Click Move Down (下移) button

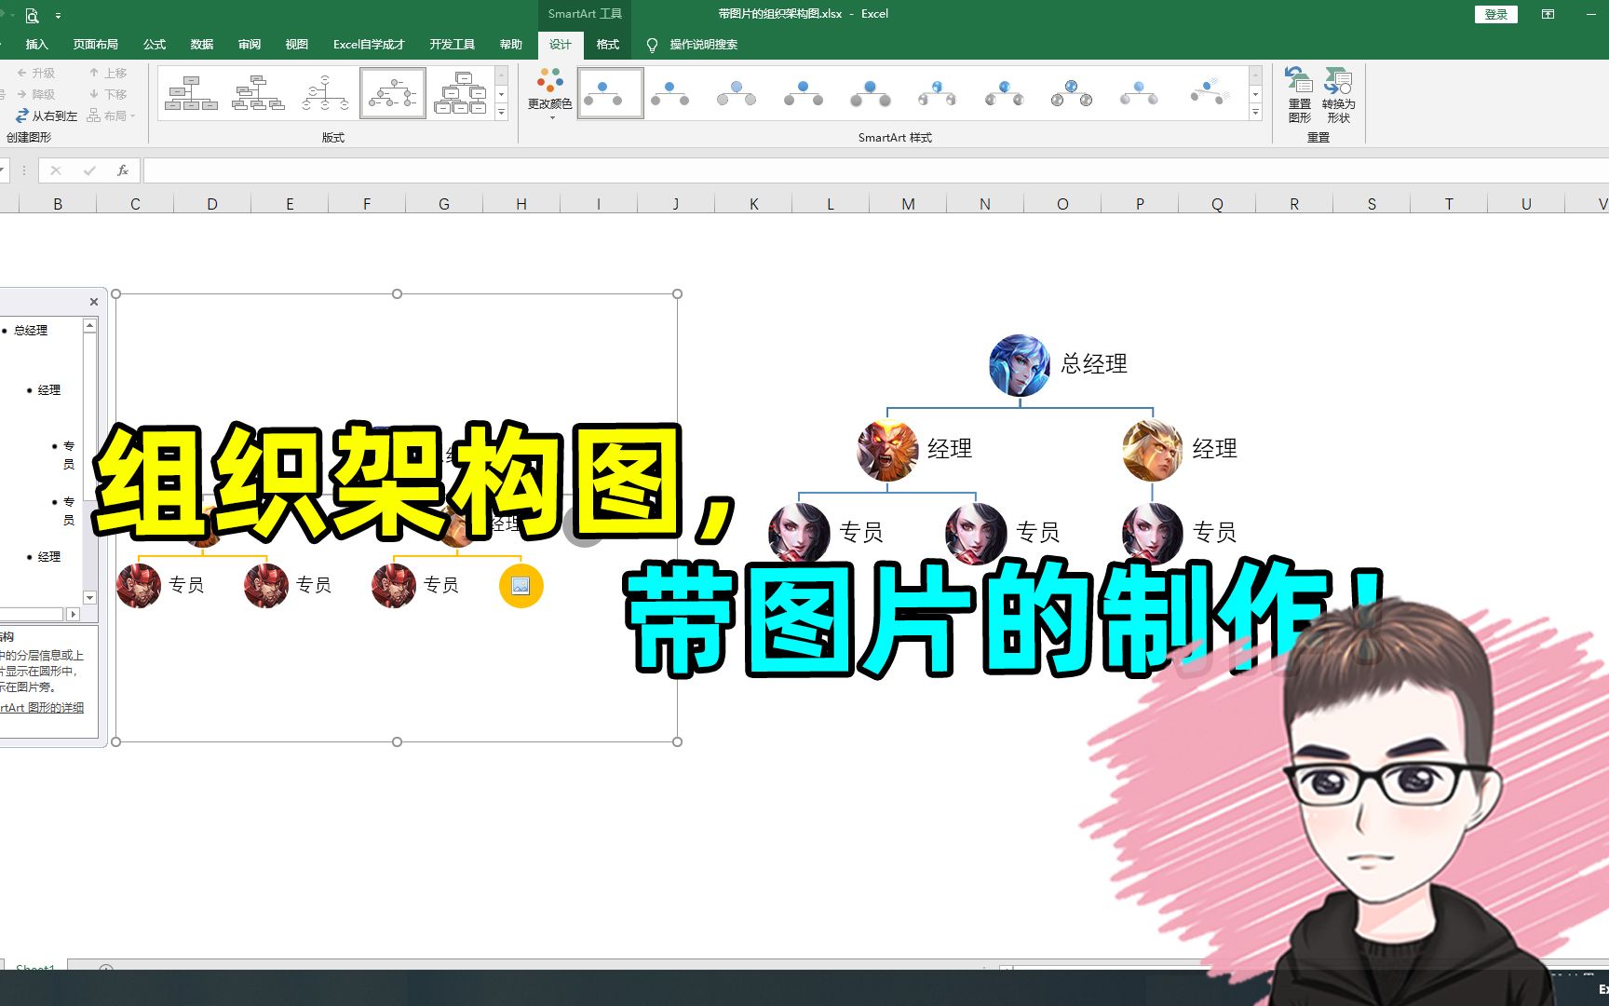pyautogui.click(x=108, y=94)
